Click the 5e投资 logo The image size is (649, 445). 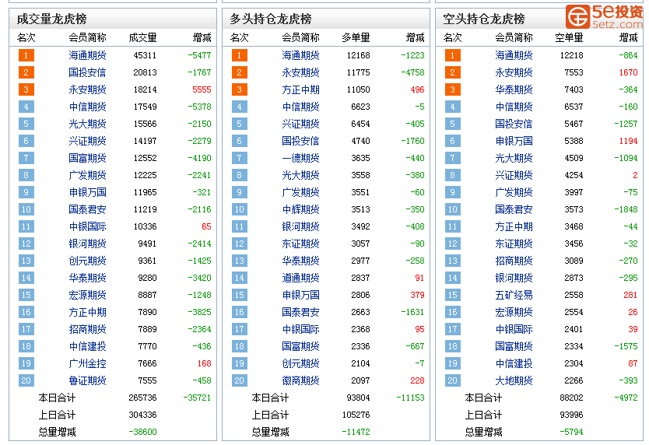click(x=604, y=16)
